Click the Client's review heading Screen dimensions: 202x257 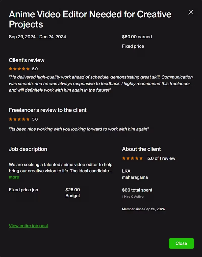tap(27, 60)
